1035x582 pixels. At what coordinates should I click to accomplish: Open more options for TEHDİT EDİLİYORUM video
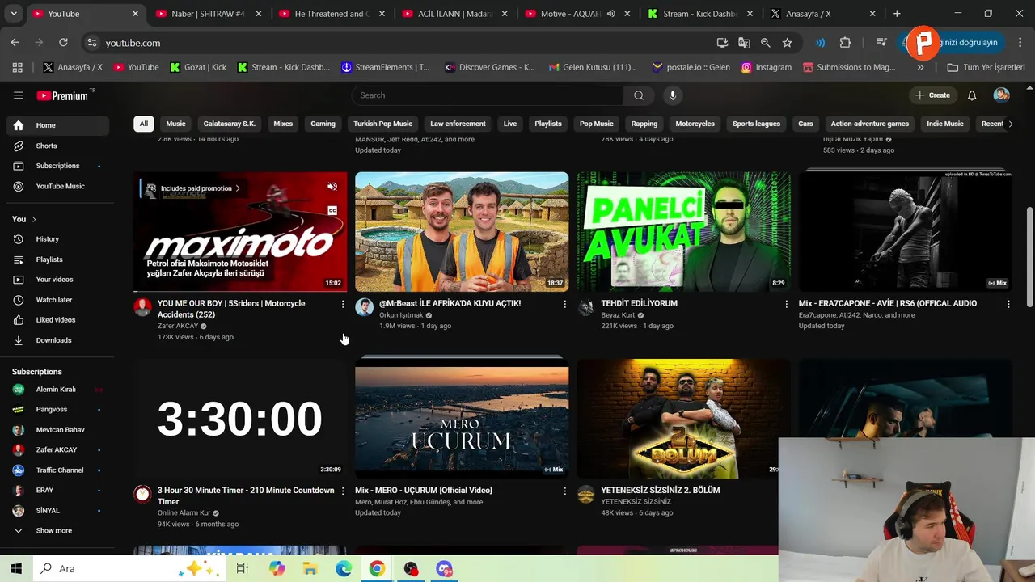pos(786,304)
